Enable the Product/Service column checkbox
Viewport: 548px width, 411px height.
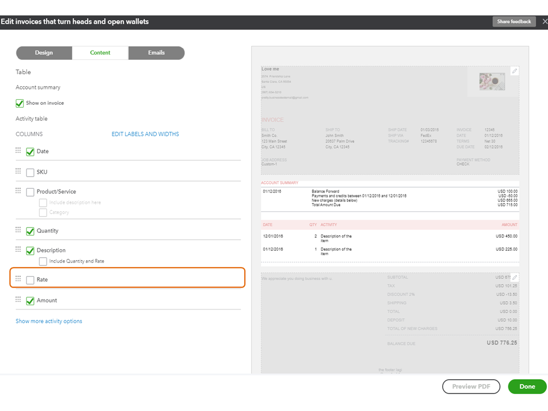[30, 192]
